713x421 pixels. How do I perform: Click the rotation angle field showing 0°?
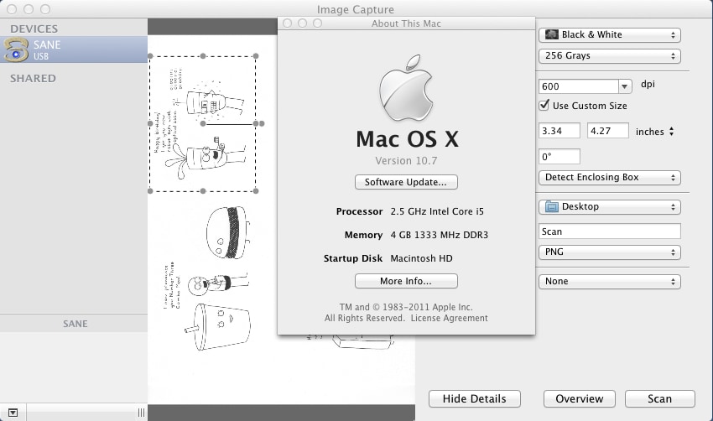[559, 157]
